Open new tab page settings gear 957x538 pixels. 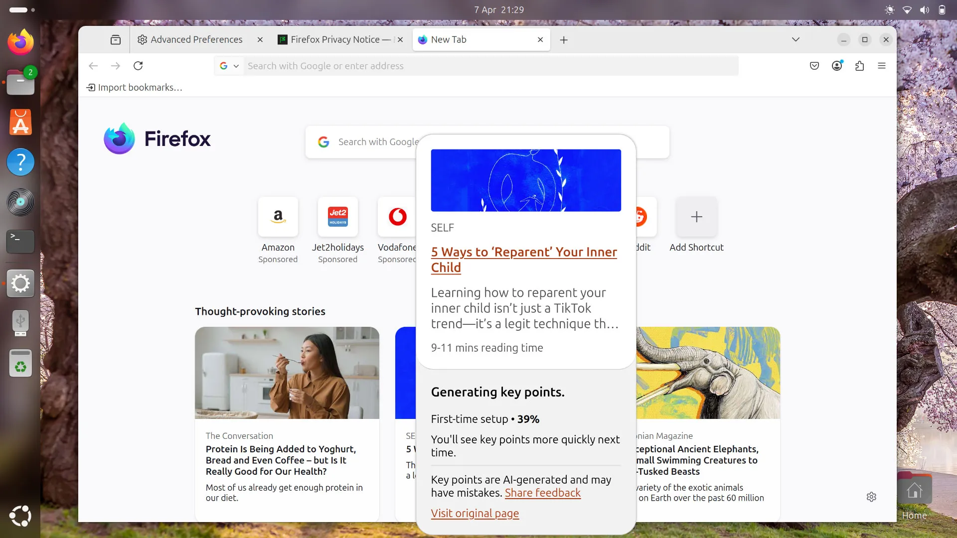[871, 497]
